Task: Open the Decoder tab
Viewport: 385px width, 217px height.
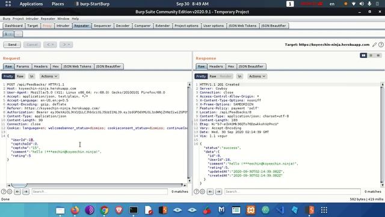Action: point(123,25)
